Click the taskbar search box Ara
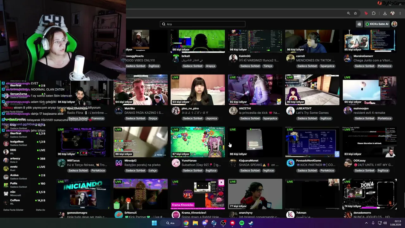The image size is (405, 228). pyautogui.click(x=171, y=223)
